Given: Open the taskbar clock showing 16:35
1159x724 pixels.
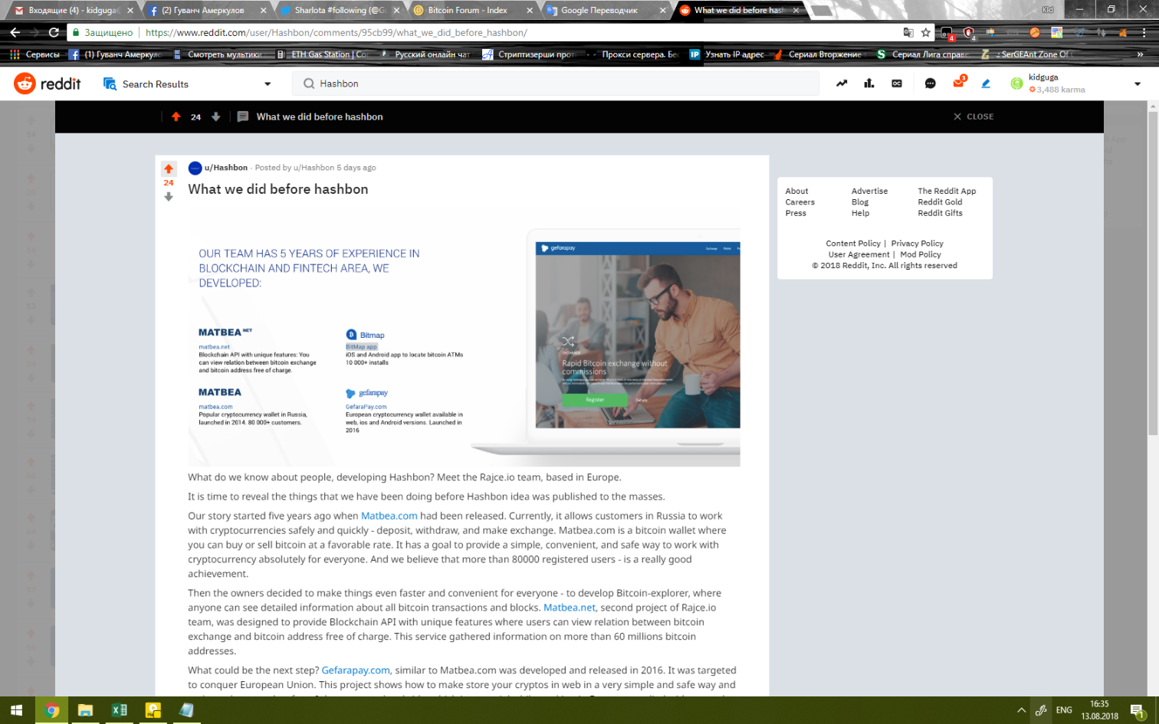Looking at the screenshot, I should click(x=1099, y=710).
